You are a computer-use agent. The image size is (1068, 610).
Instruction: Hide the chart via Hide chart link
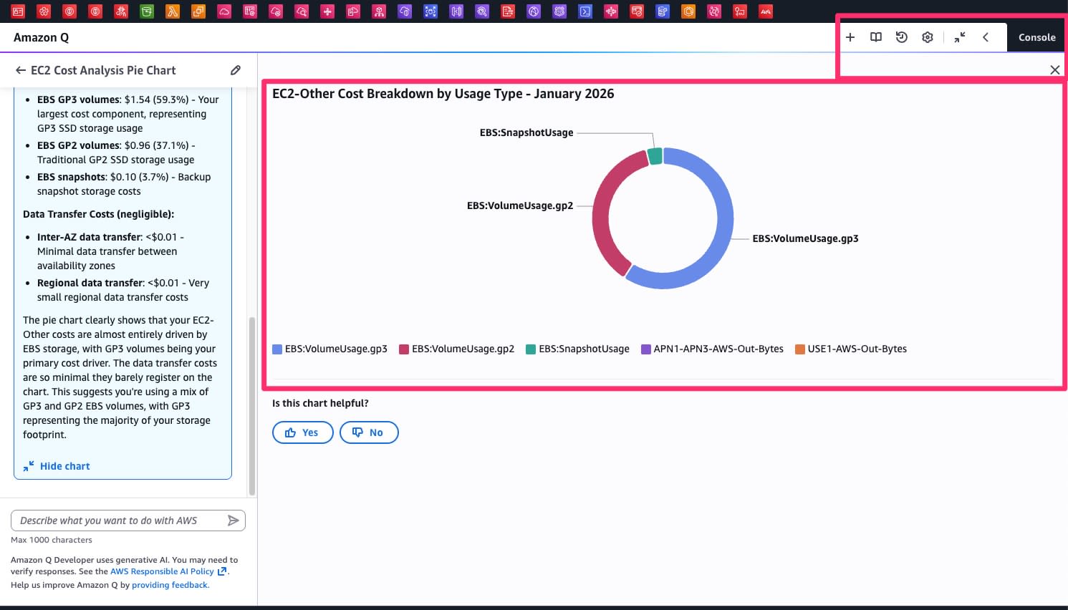pos(57,466)
